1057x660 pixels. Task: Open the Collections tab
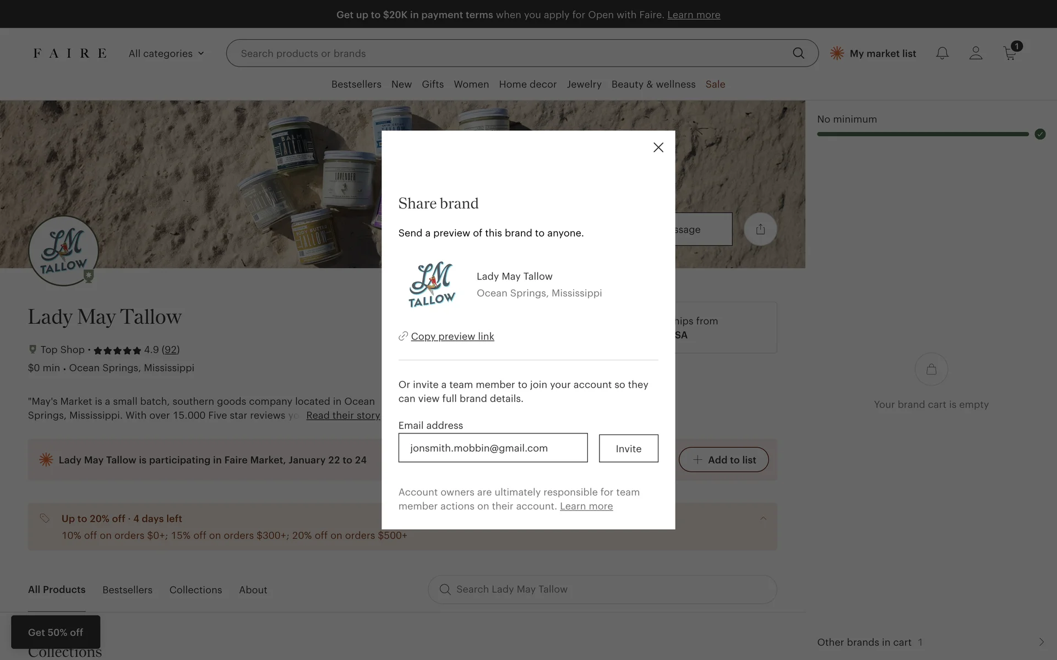195,590
